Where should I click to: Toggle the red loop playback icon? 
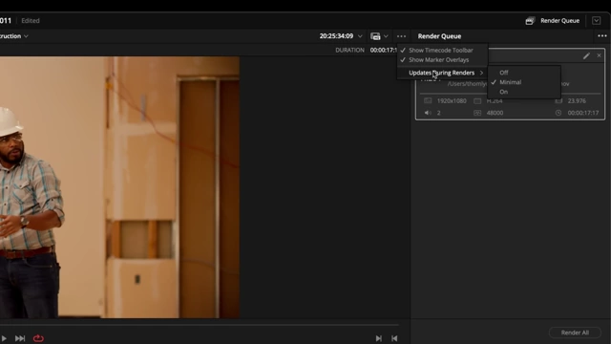(x=38, y=338)
